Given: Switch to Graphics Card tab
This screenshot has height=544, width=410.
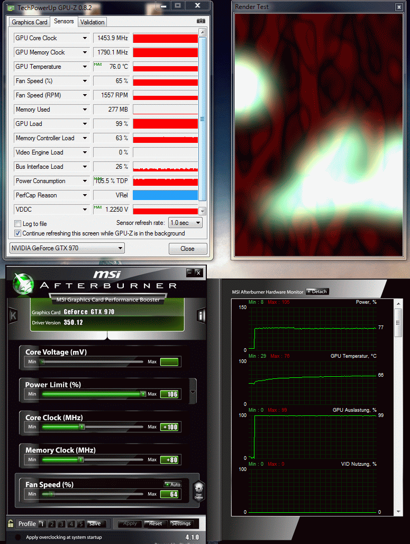Looking at the screenshot, I should pyautogui.click(x=30, y=22).
